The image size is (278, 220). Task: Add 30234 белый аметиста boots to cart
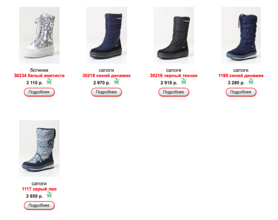tap(49, 82)
